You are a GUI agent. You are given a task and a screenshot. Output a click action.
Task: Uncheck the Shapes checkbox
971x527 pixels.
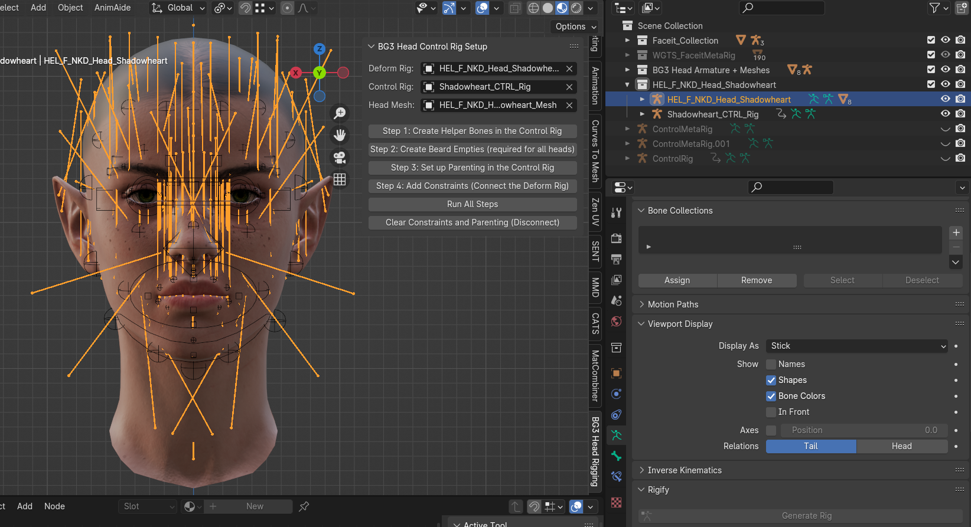click(771, 380)
